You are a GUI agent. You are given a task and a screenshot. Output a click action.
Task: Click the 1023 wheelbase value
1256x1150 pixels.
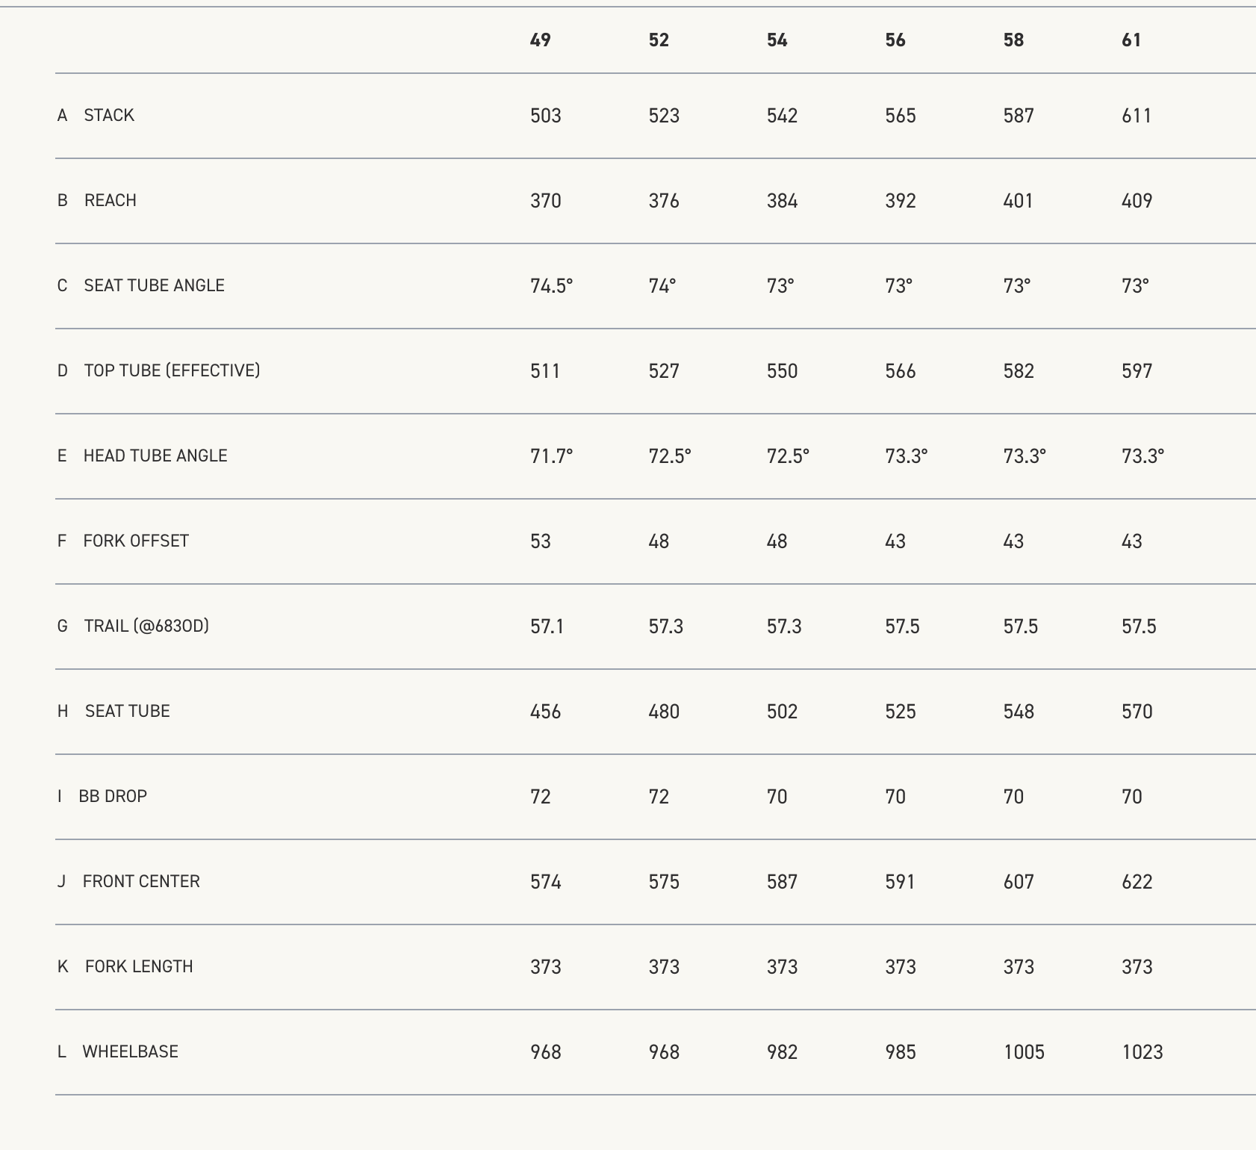[1142, 1052]
